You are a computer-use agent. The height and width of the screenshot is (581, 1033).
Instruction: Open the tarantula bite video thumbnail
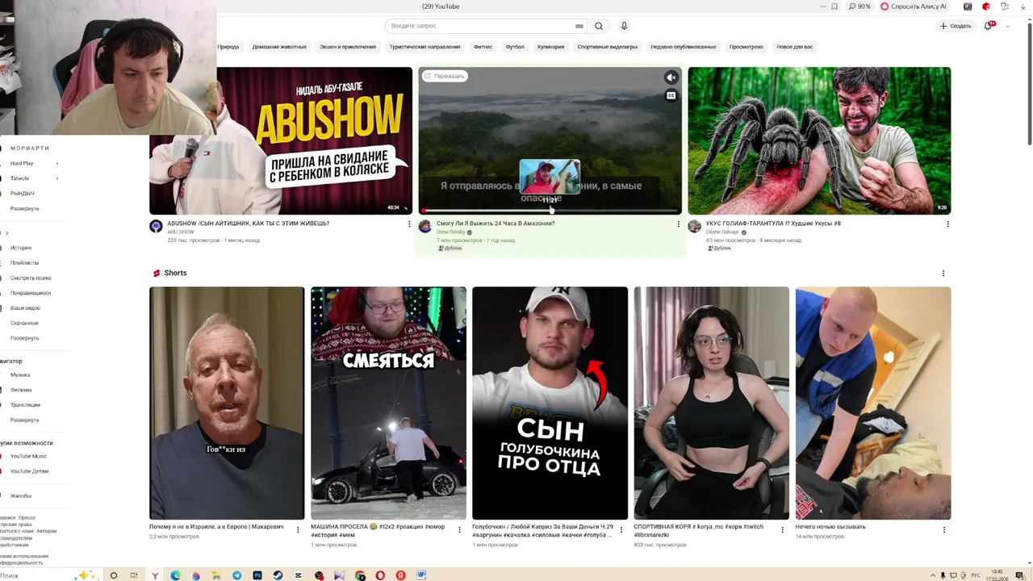pos(819,140)
